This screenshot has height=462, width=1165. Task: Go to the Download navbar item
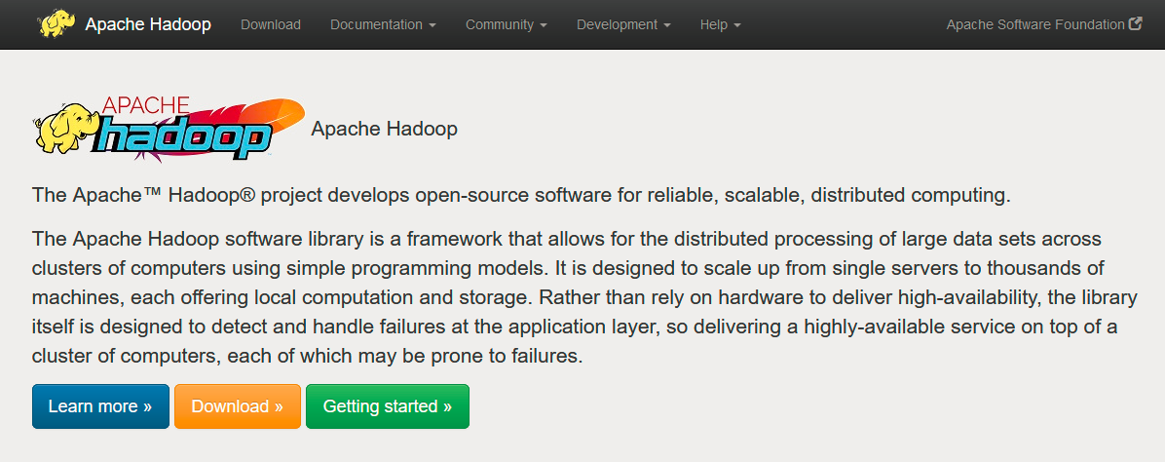271,24
